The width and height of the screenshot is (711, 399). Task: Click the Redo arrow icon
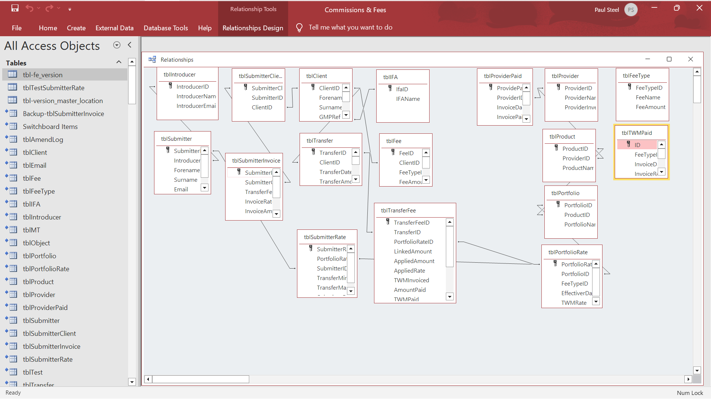pyautogui.click(x=49, y=8)
